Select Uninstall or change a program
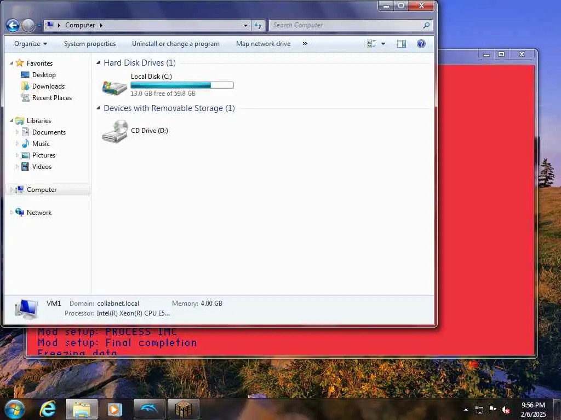Image resolution: width=561 pixels, height=420 pixels. pos(176,44)
